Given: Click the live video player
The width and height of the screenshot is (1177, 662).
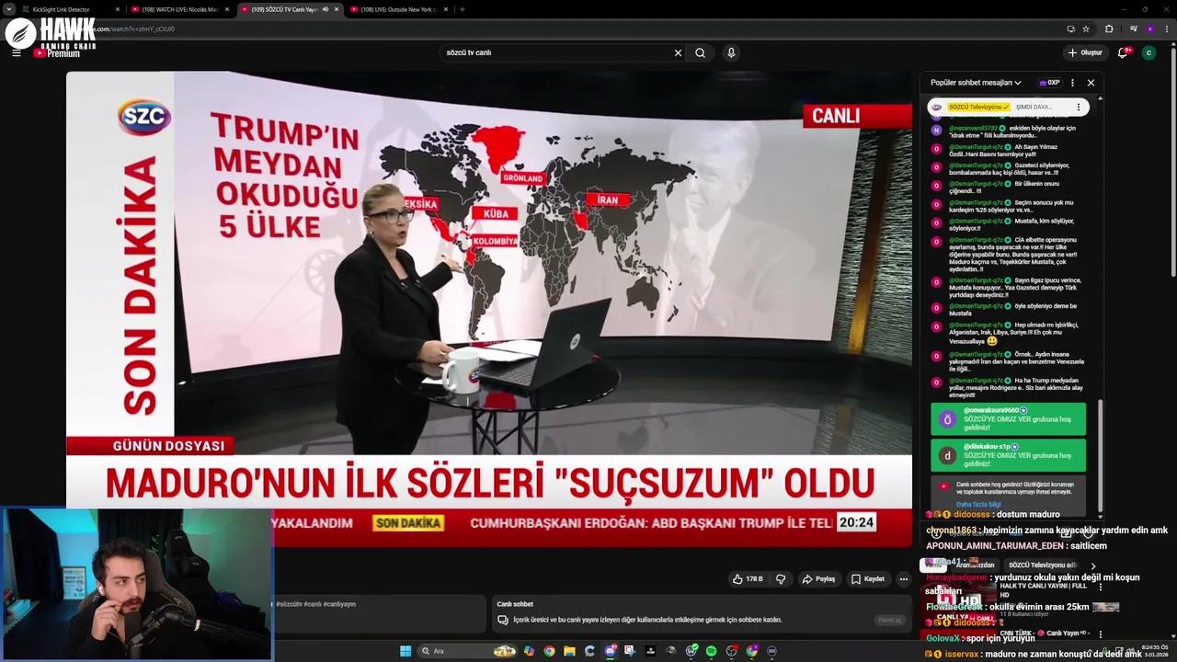Looking at the screenshot, I should pyautogui.click(x=489, y=307).
